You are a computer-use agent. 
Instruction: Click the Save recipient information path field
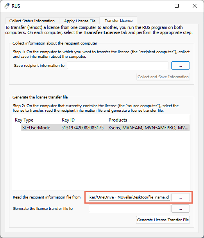(x=118, y=65)
